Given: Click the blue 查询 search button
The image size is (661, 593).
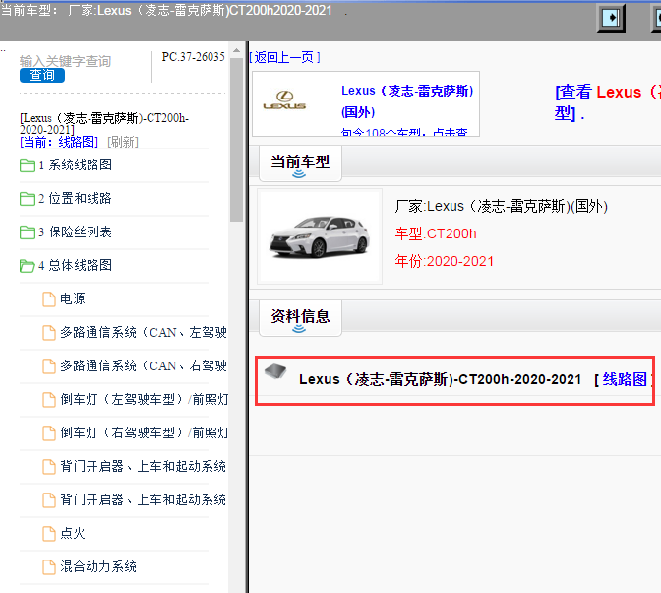Looking at the screenshot, I should [x=42, y=75].
